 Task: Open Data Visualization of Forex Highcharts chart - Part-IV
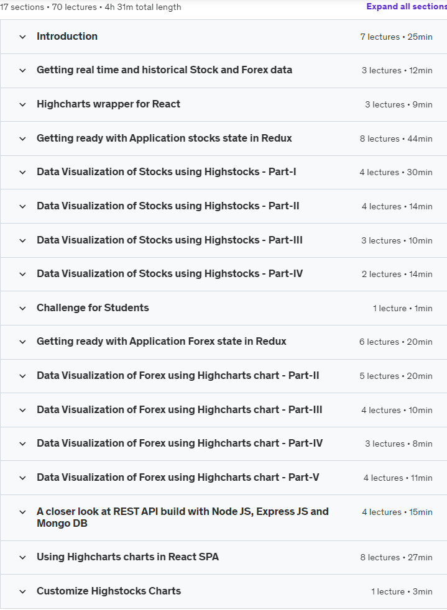tap(180, 444)
